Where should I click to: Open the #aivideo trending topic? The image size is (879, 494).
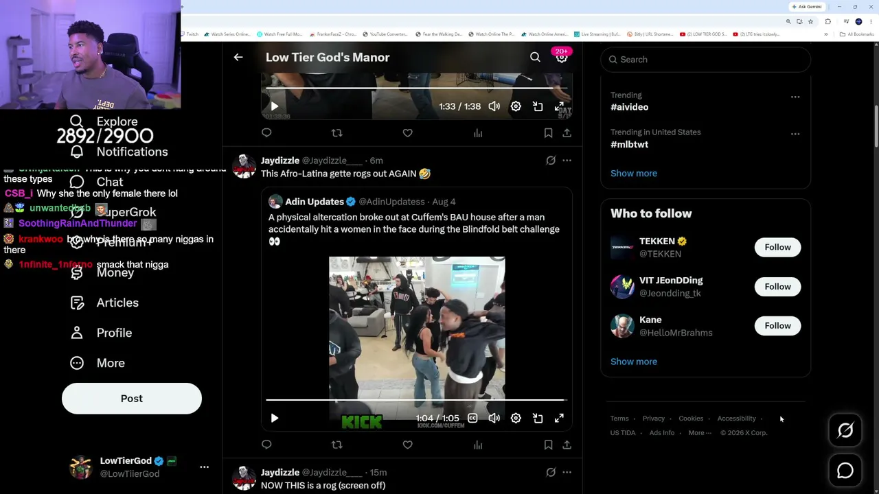click(629, 107)
